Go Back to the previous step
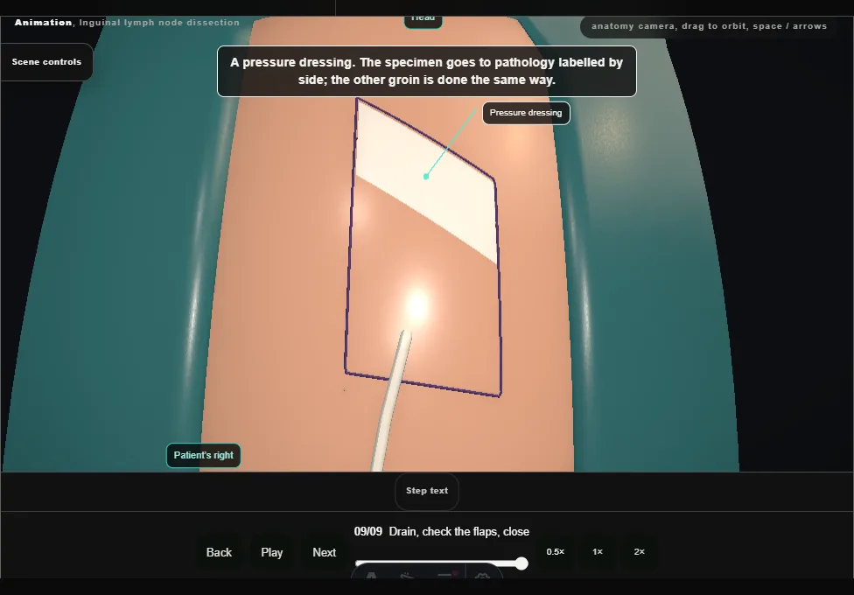Image resolution: width=854 pixels, height=595 pixels. [219, 552]
